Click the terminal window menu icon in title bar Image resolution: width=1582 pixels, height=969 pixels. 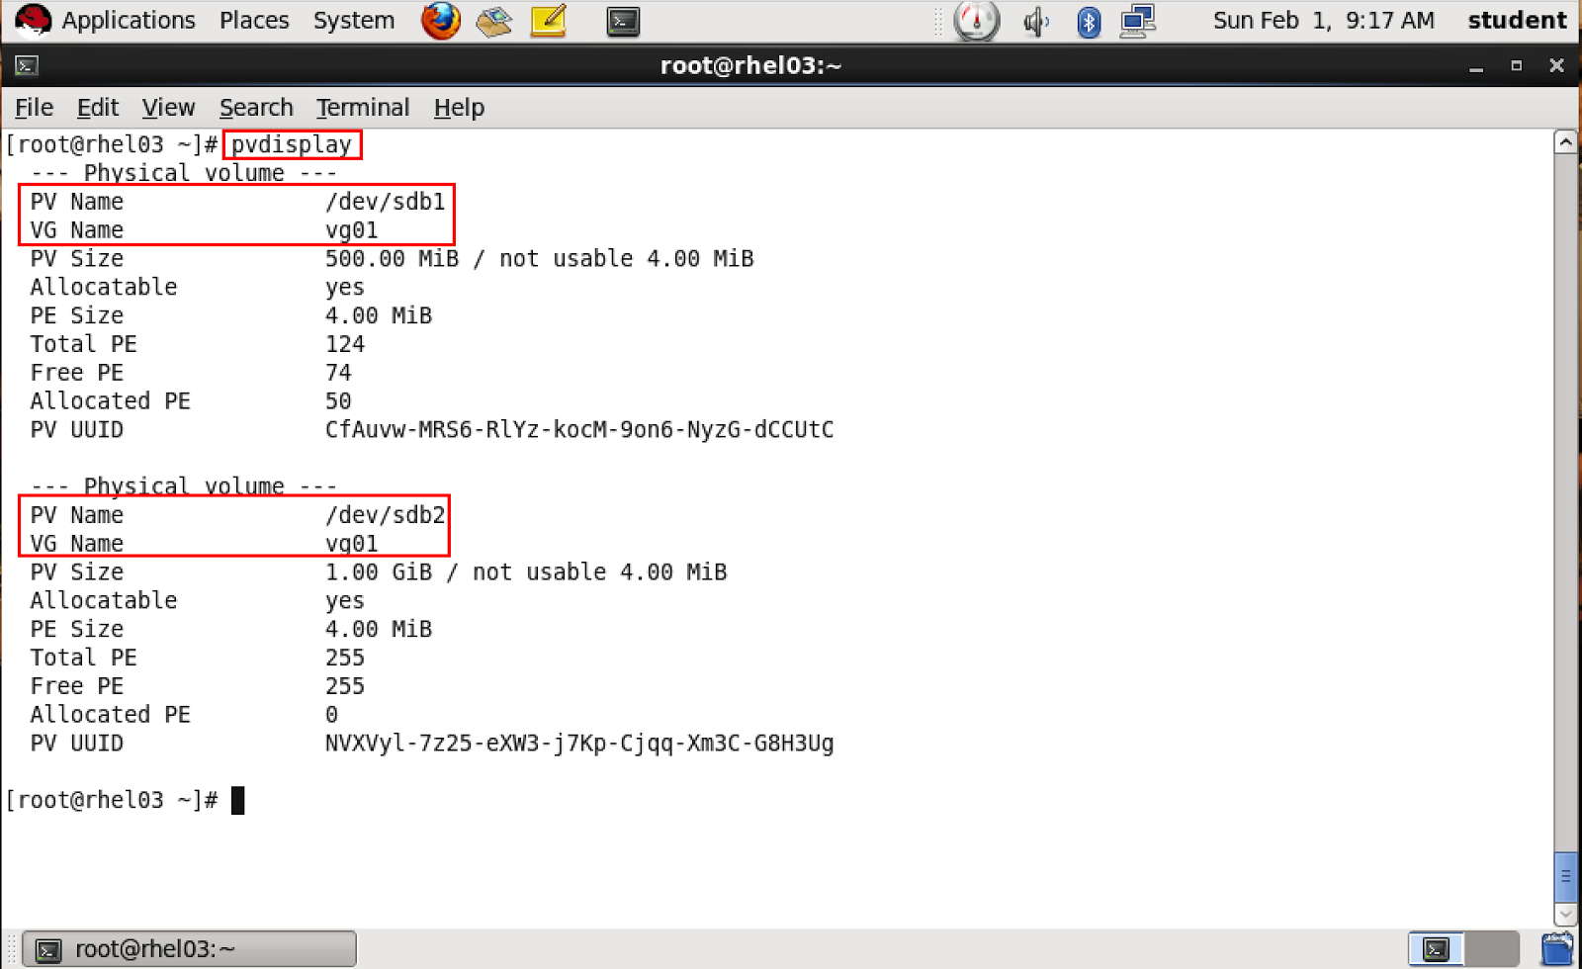tap(27, 66)
